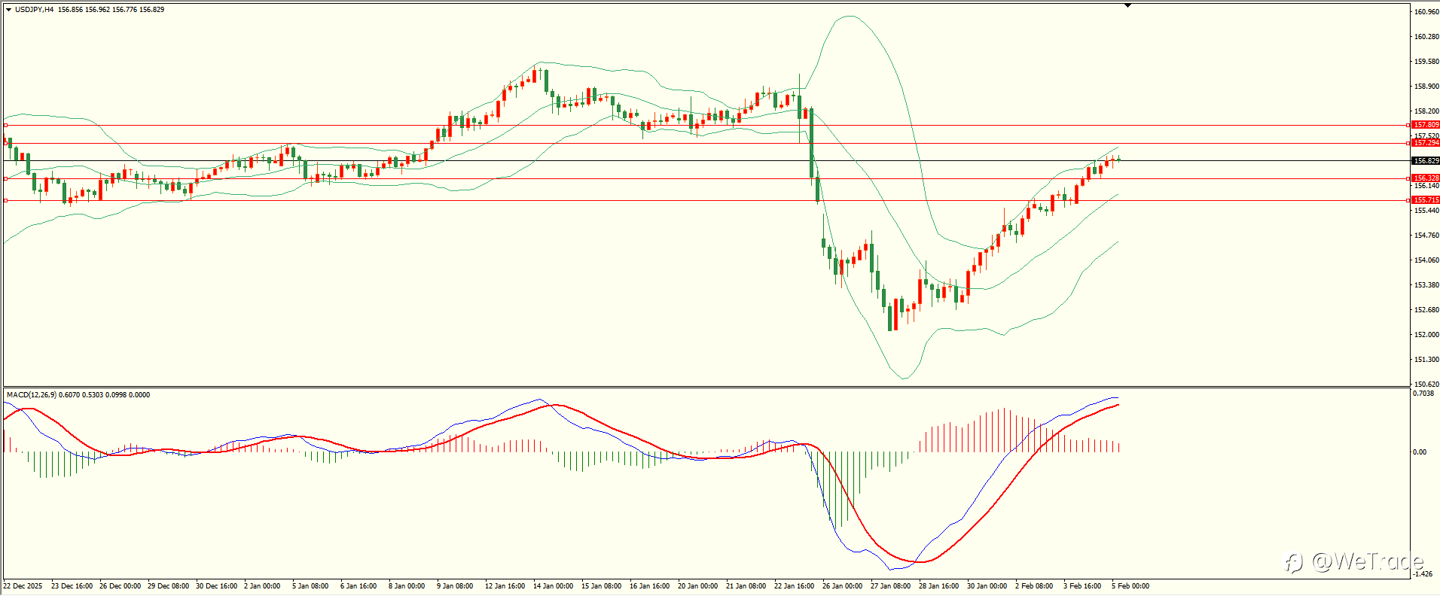Click the 5 Feb 00:00 time label
Image resolution: width=1440 pixels, height=596 pixels.
pyautogui.click(x=1130, y=586)
